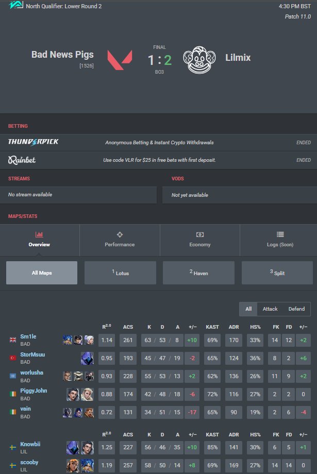Open North Qualifier: Lower Round 2 event
This screenshot has height=474, width=317.
coord(63,6)
